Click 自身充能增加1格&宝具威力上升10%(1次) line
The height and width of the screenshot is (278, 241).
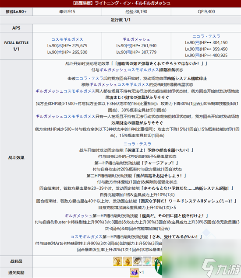tap(137, 195)
